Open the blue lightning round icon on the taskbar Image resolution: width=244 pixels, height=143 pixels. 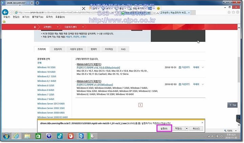[49, 136]
